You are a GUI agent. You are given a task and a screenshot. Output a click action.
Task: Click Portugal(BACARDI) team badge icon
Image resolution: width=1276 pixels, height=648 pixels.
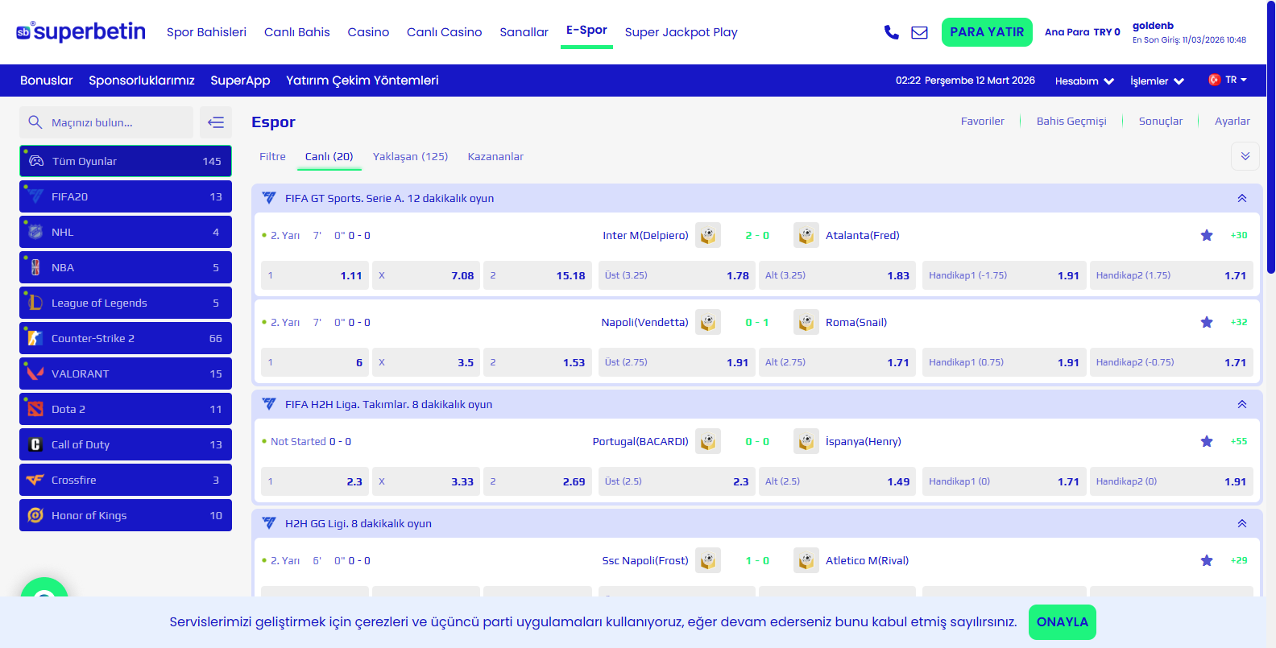point(708,441)
